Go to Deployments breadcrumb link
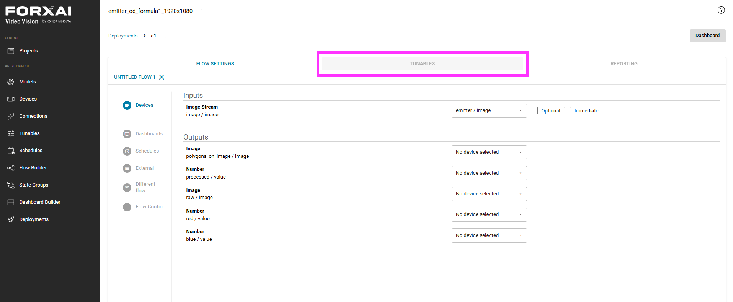This screenshot has height=302, width=733. [123, 36]
